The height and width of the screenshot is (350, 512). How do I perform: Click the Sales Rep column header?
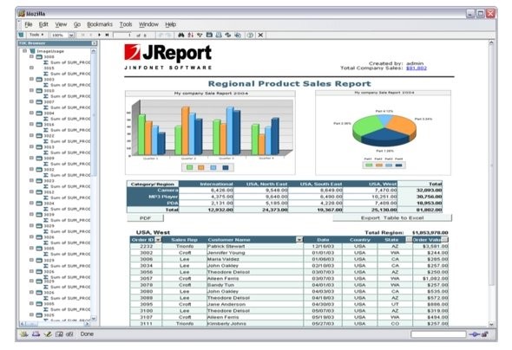click(x=185, y=240)
